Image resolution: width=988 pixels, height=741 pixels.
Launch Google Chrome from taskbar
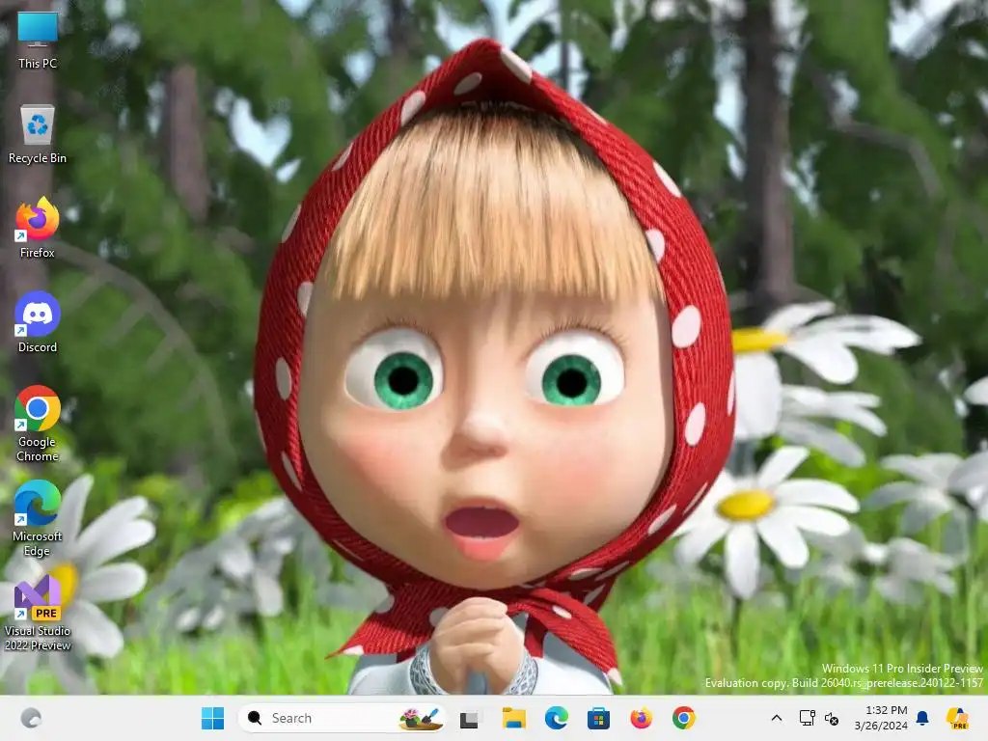coord(684,718)
